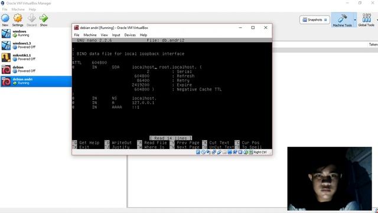Viewport: 378px width, 213px height.
Task: Expand the Machine Tools dropdown arrow
Action: pos(355,20)
